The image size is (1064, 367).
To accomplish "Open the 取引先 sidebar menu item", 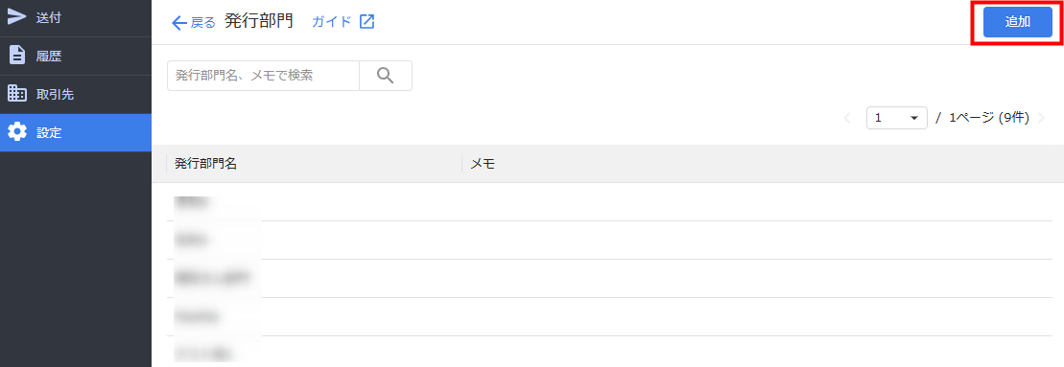I will [x=76, y=94].
